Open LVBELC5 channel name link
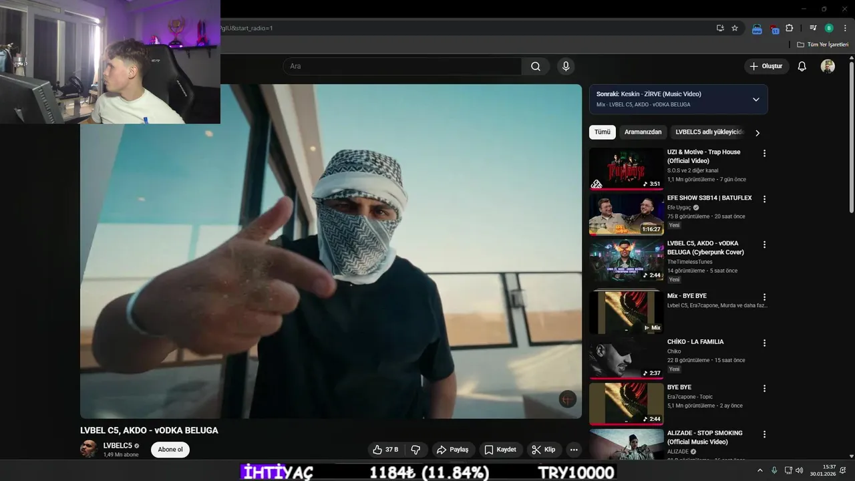Image resolution: width=855 pixels, height=481 pixels. [x=118, y=446]
